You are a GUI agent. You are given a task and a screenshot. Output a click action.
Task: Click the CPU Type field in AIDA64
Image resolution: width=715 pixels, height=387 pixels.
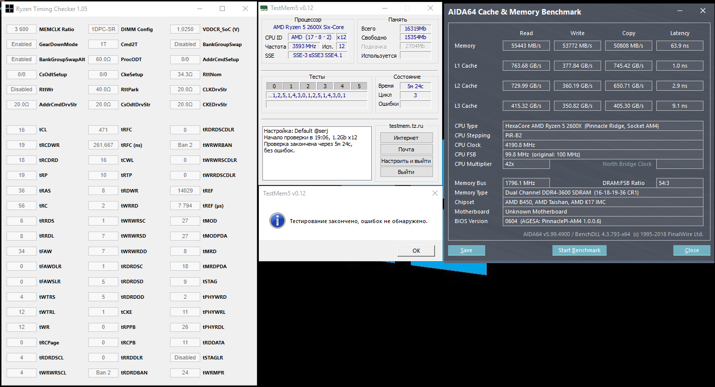[x=604, y=126]
